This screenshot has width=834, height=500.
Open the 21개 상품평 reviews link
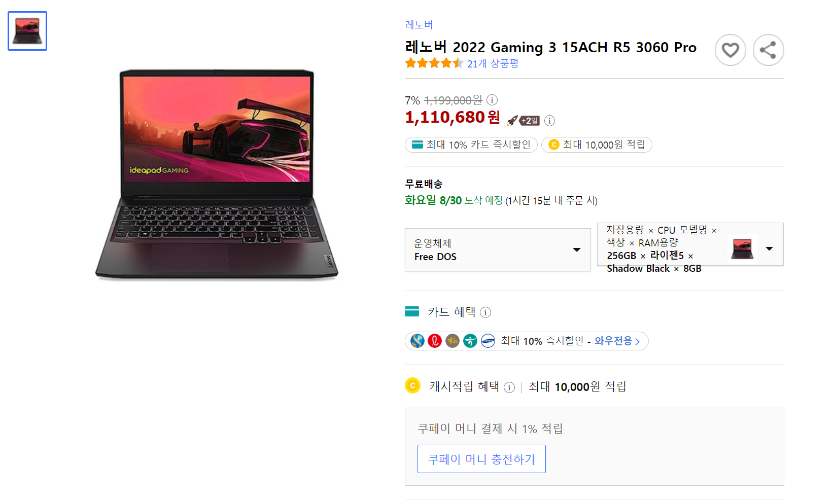point(493,63)
